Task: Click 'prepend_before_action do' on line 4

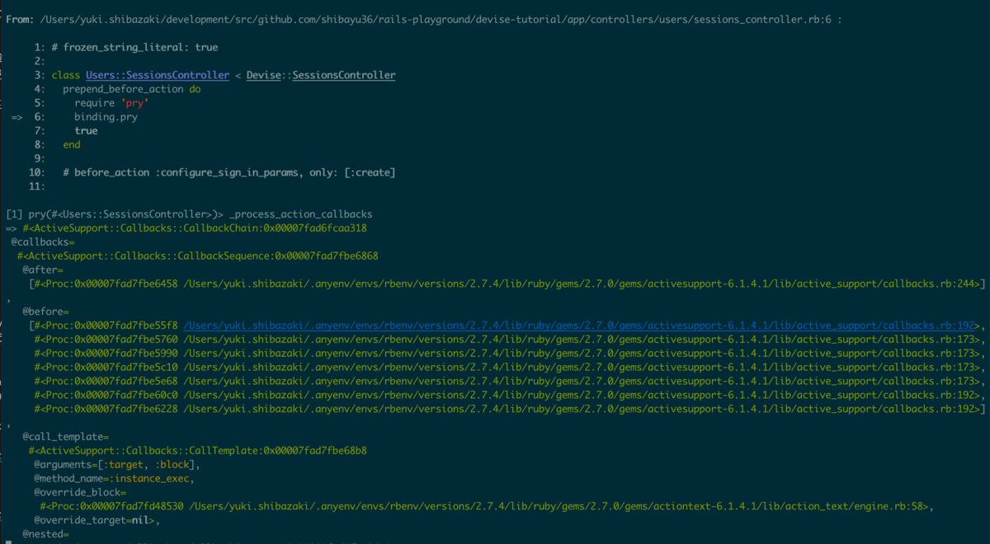Action: click(132, 89)
